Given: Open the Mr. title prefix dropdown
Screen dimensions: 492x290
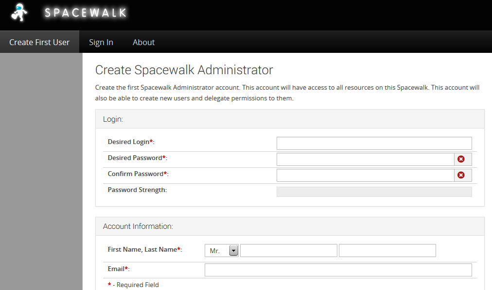Looking at the screenshot, I should tap(222, 251).
